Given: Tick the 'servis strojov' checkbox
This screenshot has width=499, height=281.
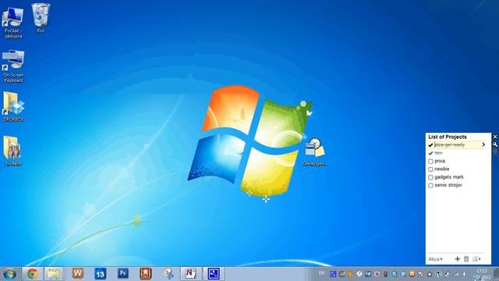Looking at the screenshot, I should point(430,186).
